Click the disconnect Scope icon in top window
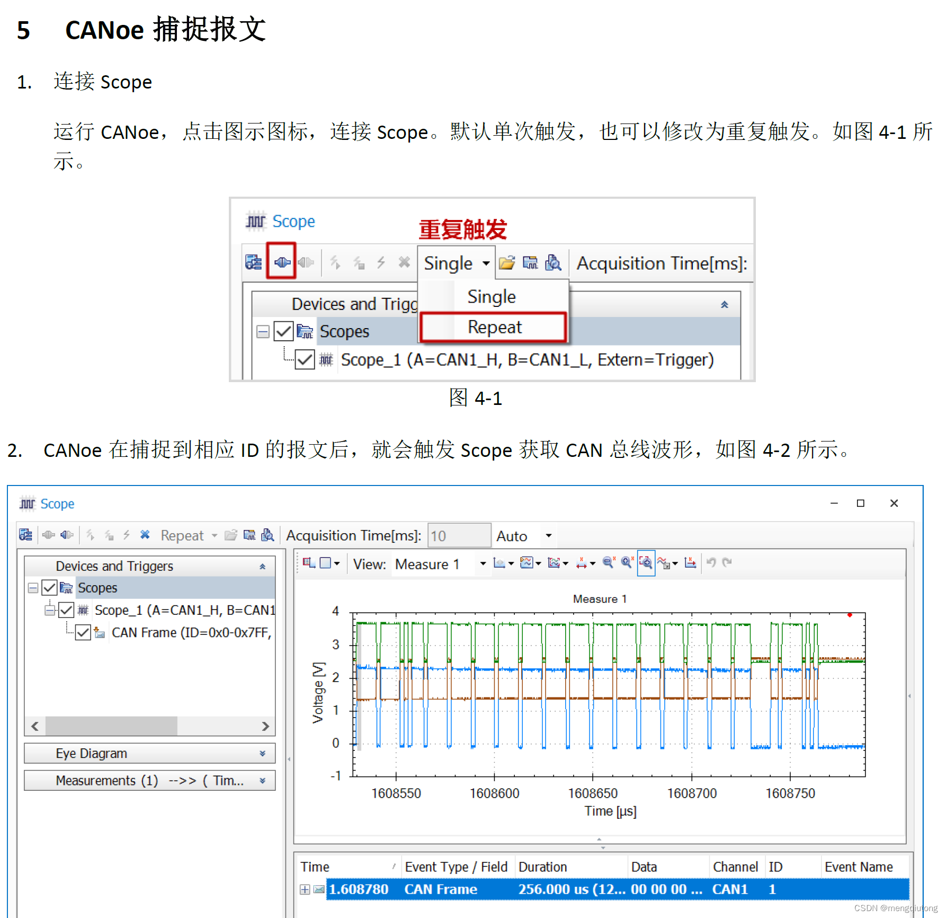 coord(306,262)
